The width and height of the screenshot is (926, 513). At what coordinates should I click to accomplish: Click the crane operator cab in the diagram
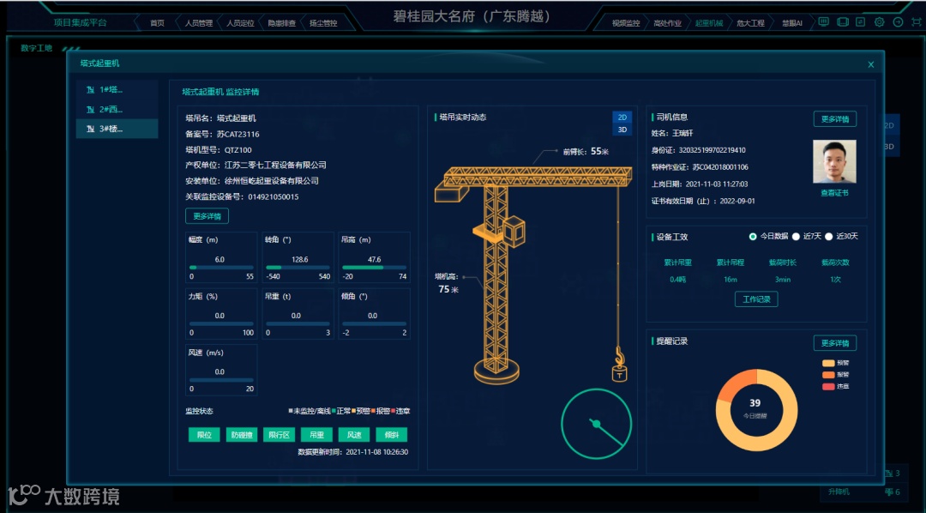(514, 231)
